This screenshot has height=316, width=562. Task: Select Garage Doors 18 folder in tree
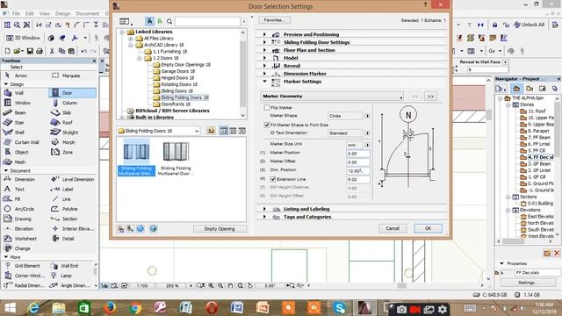[x=177, y=71]
